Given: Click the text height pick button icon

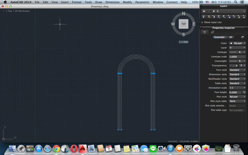Looking at the screenshot, I should point(244,92).
